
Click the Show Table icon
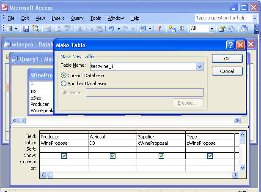[x=172, y=29]
